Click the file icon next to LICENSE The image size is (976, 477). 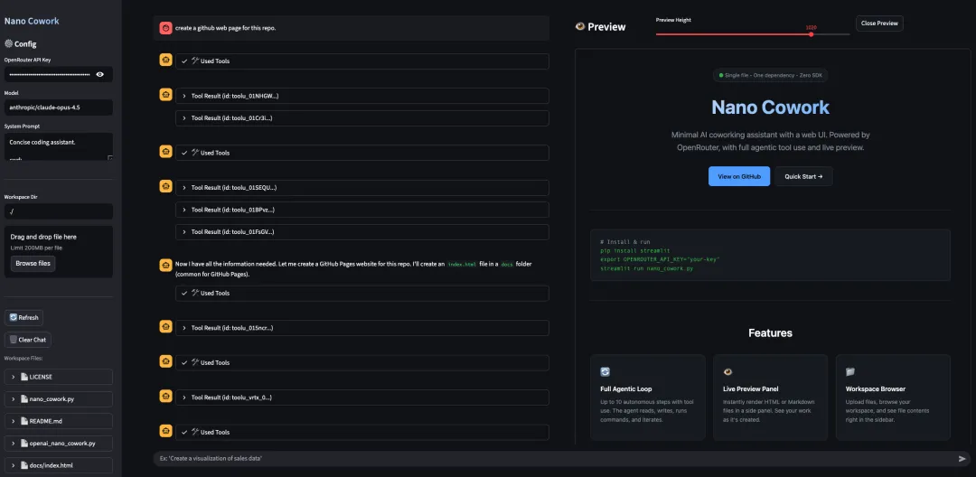click(x=25, y=377)
